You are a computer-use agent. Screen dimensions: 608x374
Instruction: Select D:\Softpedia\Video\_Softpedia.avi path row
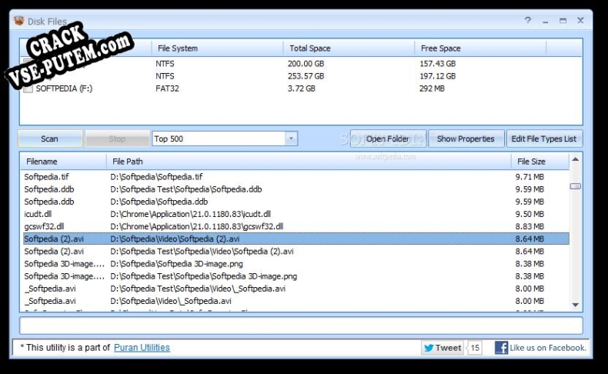click(296, 301)
